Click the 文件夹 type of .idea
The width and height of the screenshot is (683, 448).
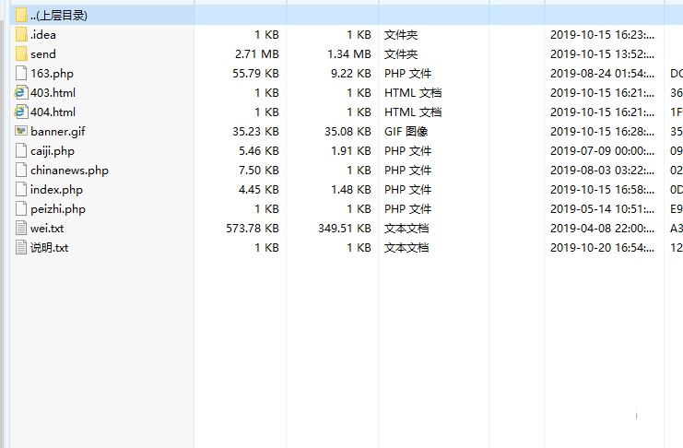[x=401, y=35]
